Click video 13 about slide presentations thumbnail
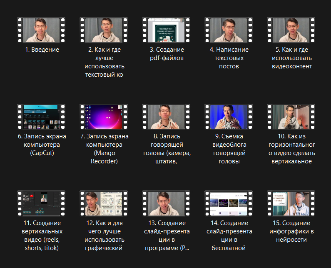Image resolution: width=331 pixels, height=268 pixels. [166, 203]
